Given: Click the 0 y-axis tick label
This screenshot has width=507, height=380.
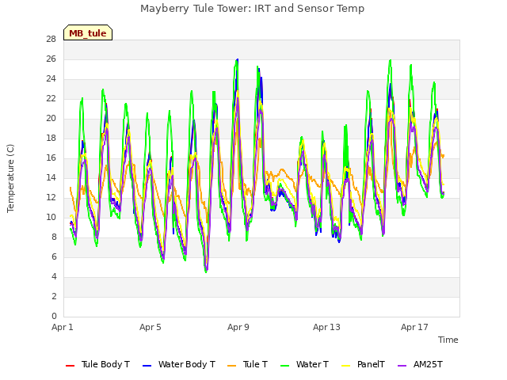Looking at the screenshot, I should coord(54,316).
